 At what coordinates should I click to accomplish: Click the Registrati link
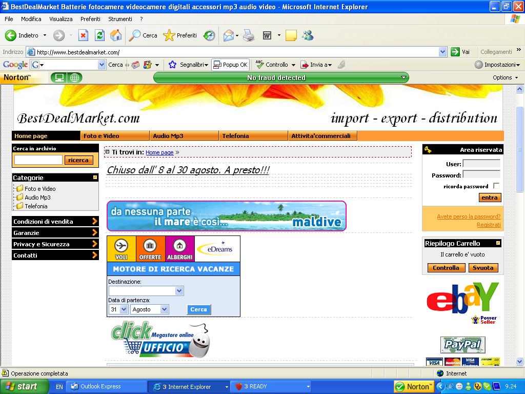point(489,225)
